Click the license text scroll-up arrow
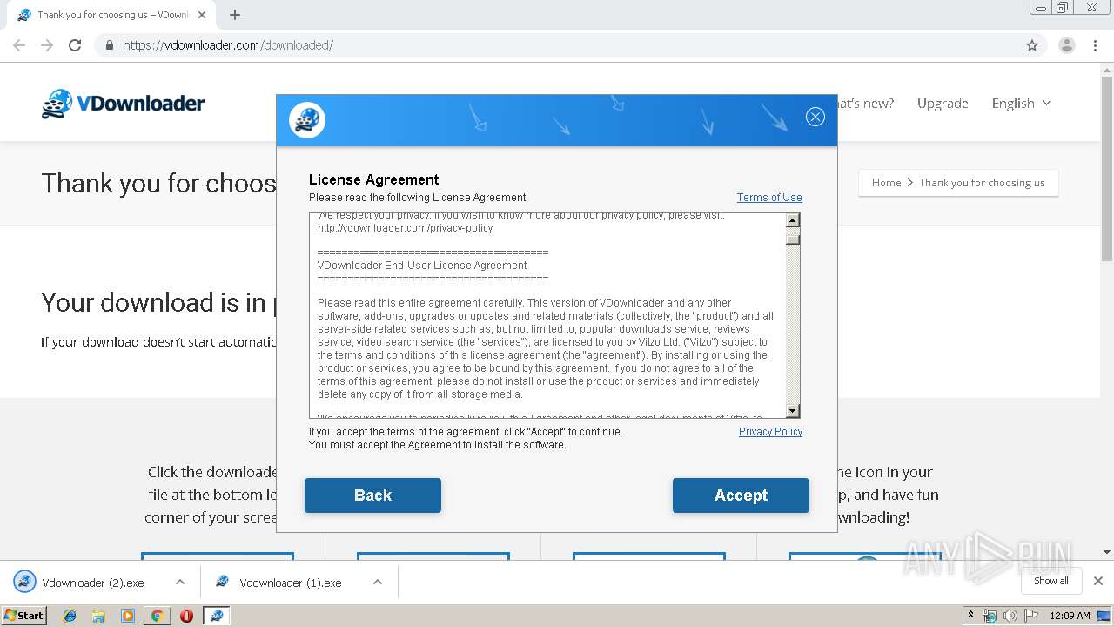This screenshot has width=1114, height=627. (x=793, y=221)
